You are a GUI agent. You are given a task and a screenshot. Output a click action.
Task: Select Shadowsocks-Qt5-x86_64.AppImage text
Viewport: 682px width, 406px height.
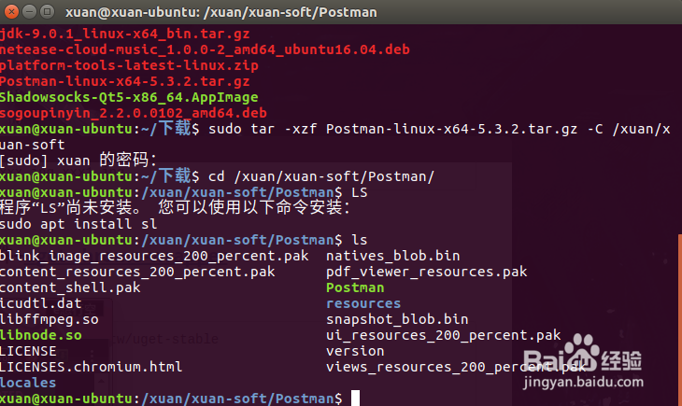click(129, 97)
